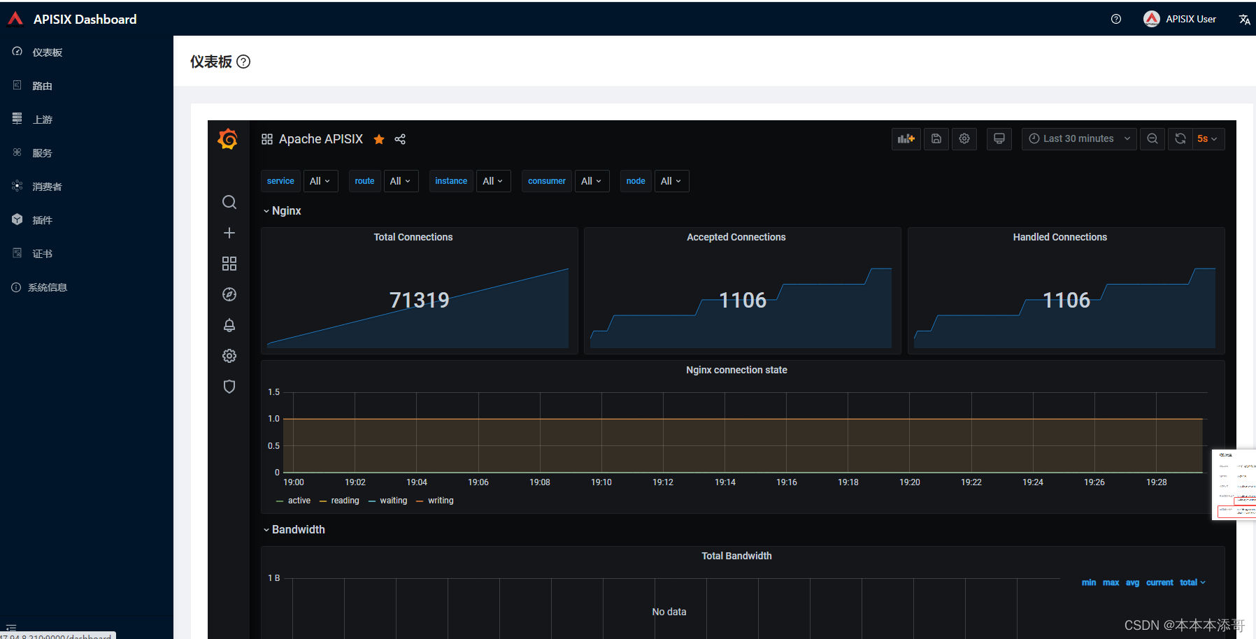Click the floating thumbnail at right edge
1256x639 pixels.
(1234, 484)
